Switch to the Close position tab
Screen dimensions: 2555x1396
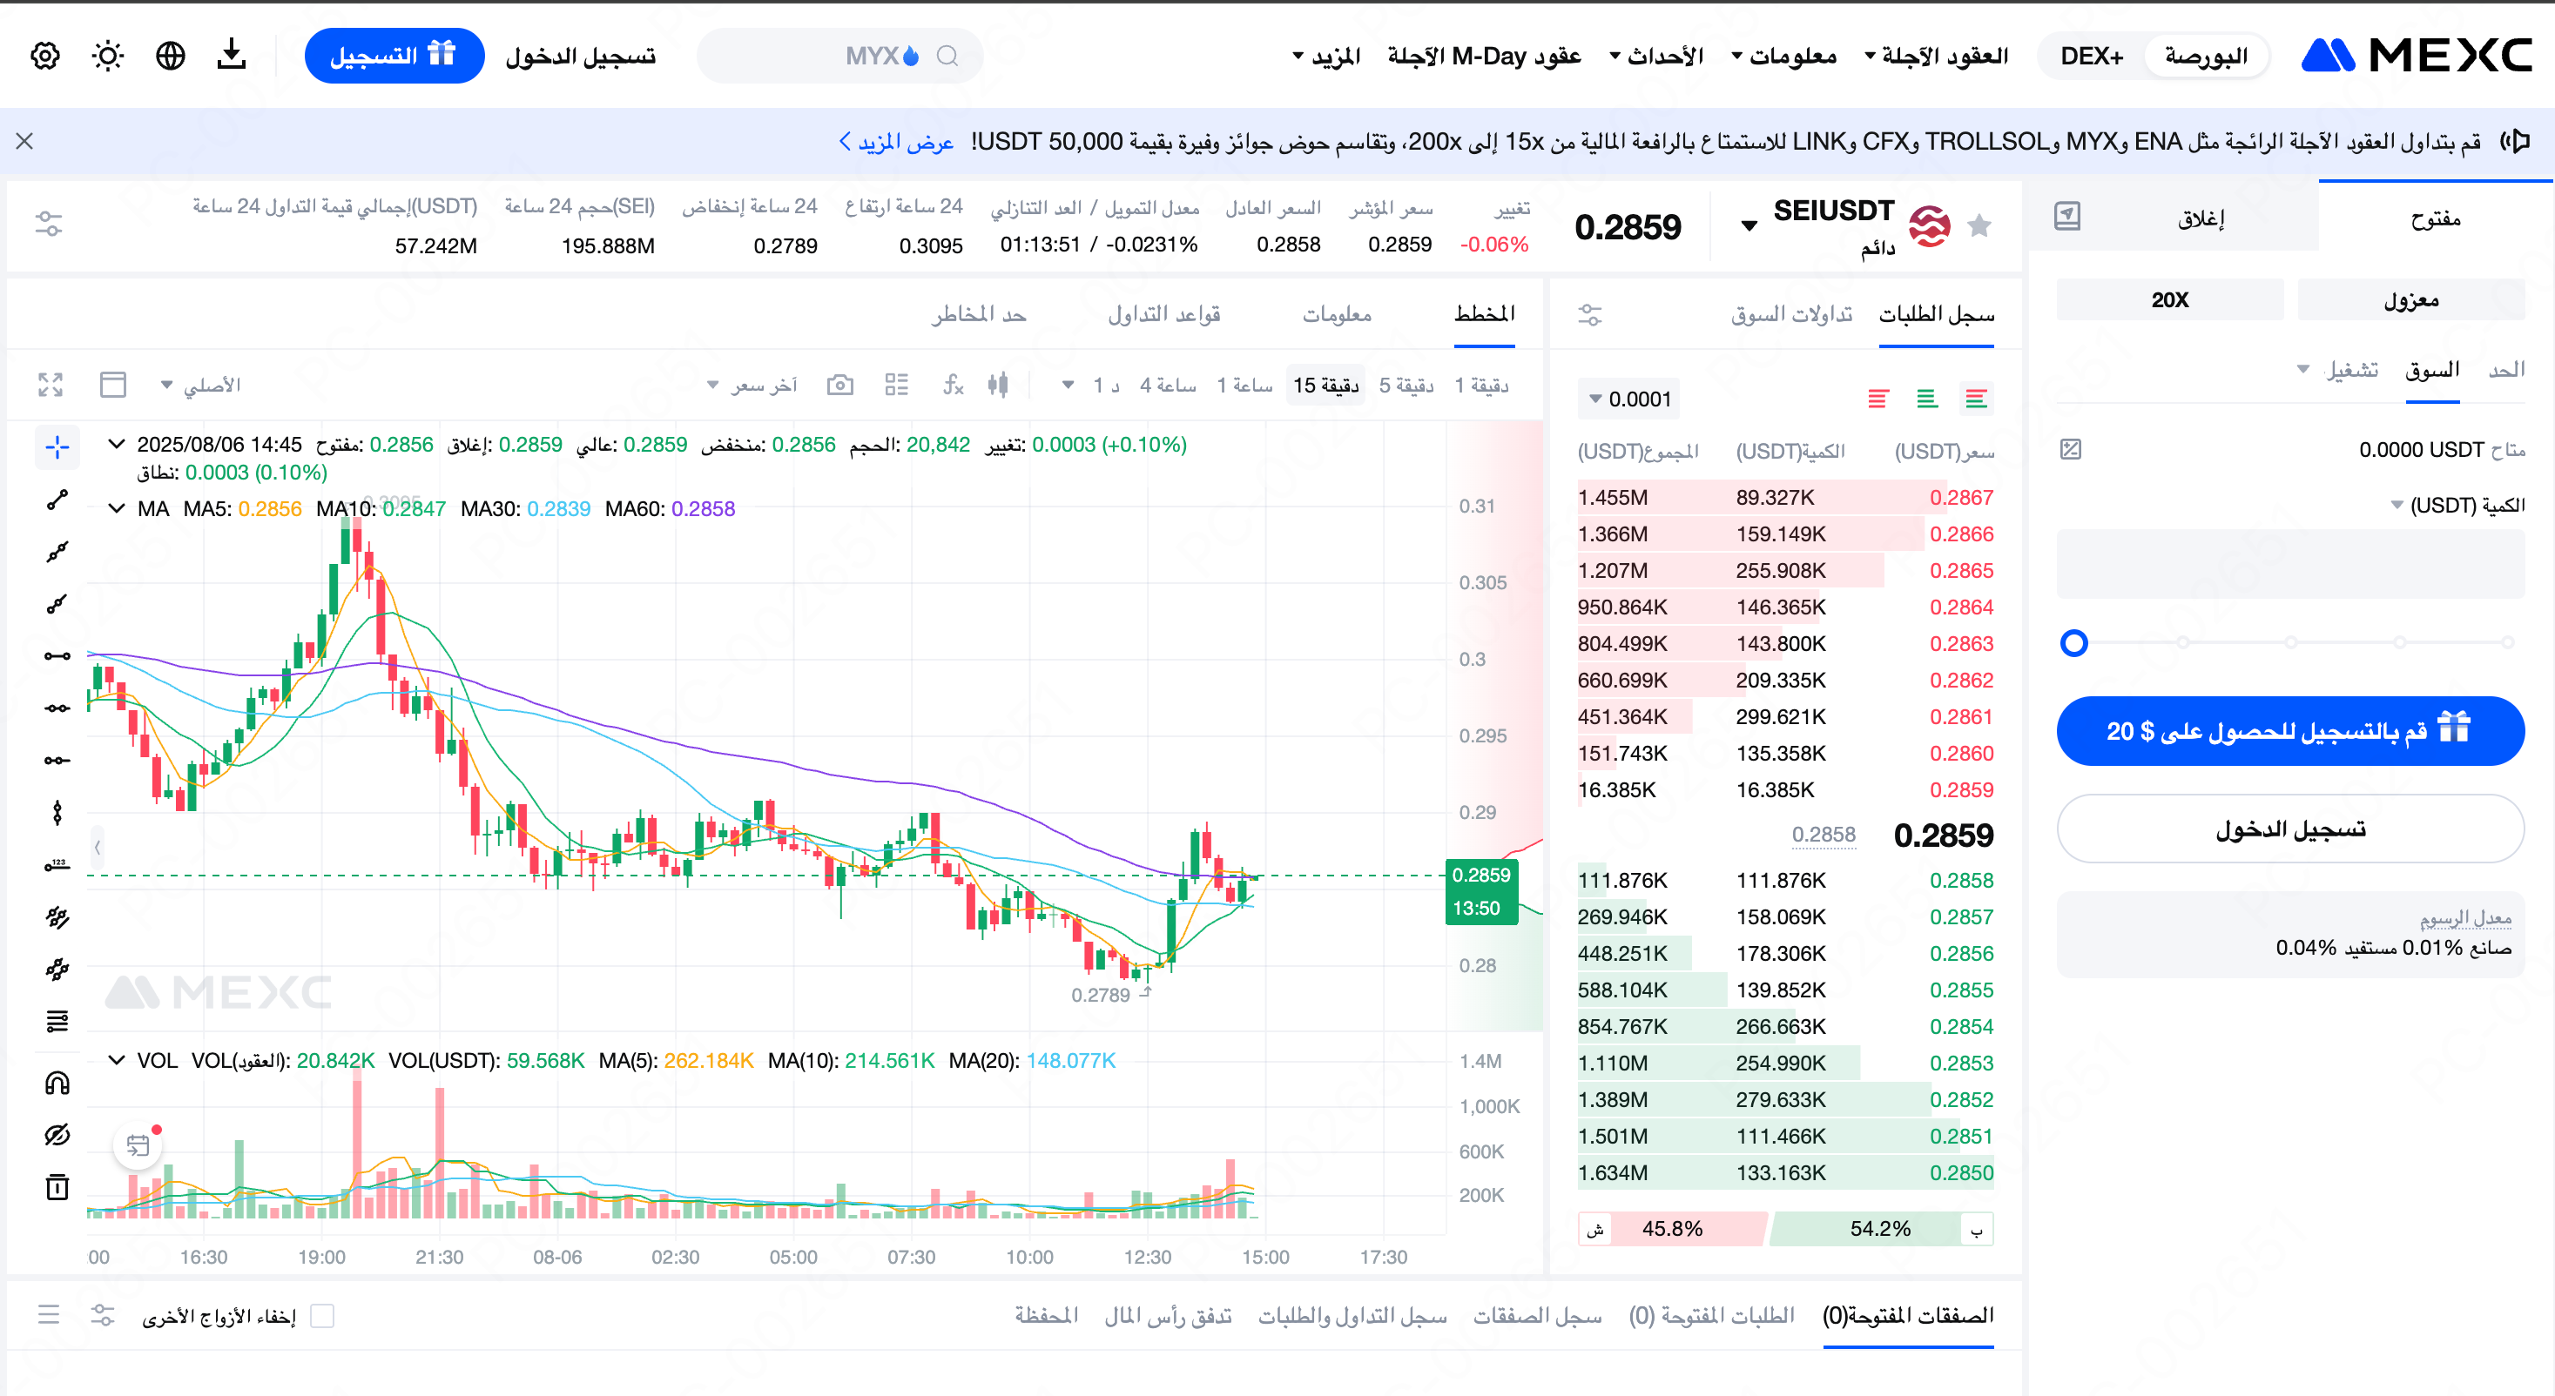pos(2201,218)
